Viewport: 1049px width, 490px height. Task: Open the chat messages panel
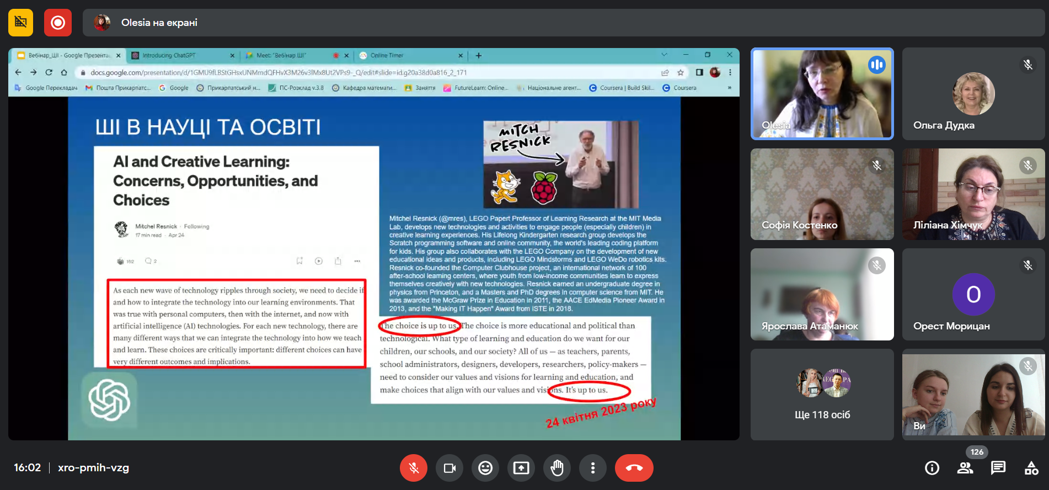tap(998, 468)
